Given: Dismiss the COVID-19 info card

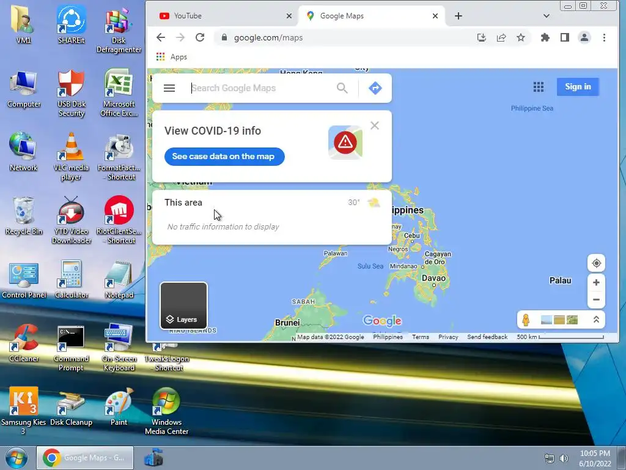Looking at the screenshot, I should pyautogui.click(x=375, y=125).
